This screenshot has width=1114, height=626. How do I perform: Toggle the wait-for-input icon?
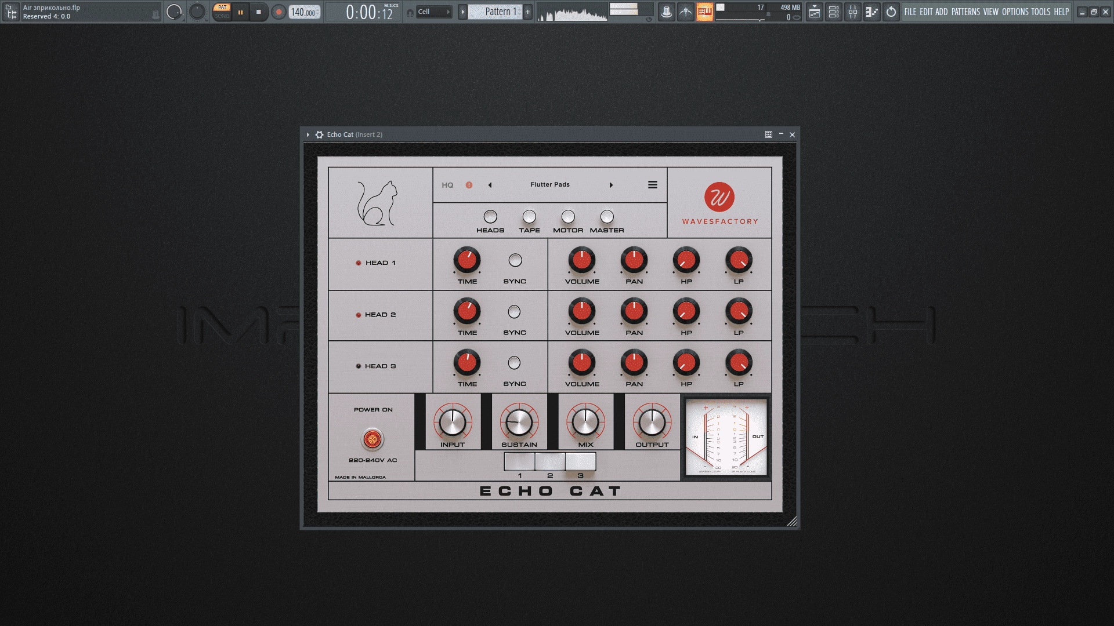pos(686,12)
